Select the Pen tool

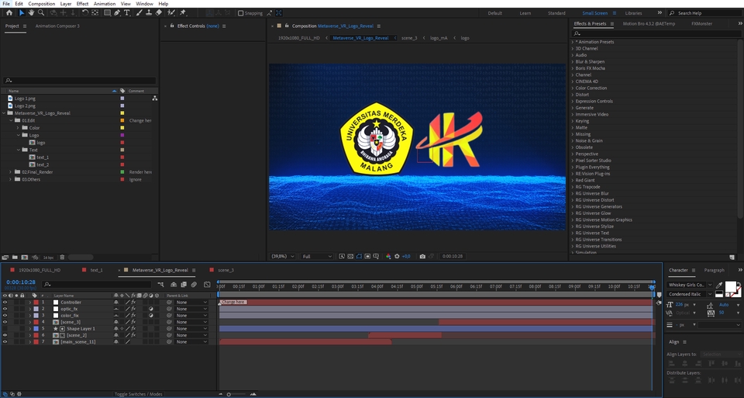117,13
